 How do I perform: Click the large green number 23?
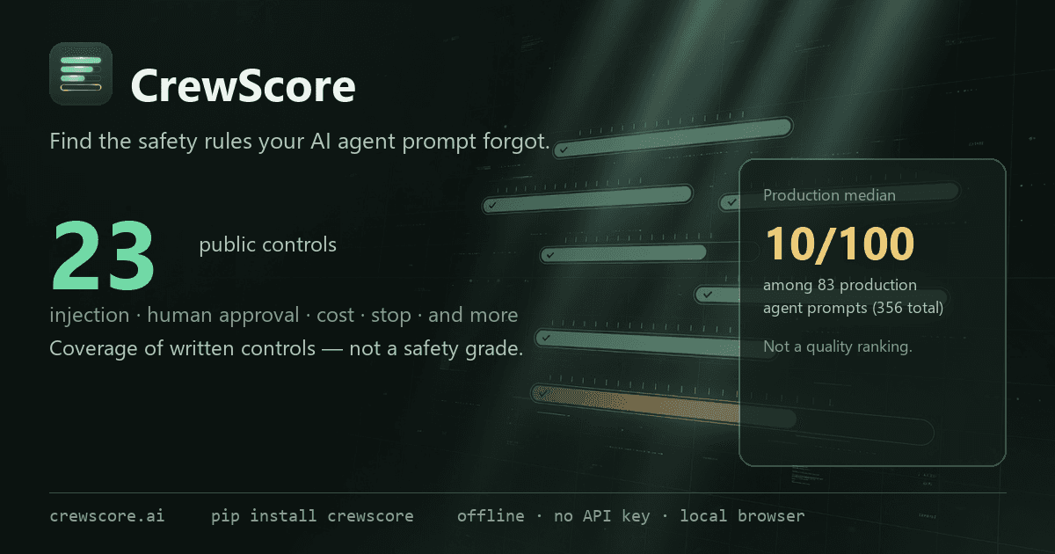tap(104, 257)
